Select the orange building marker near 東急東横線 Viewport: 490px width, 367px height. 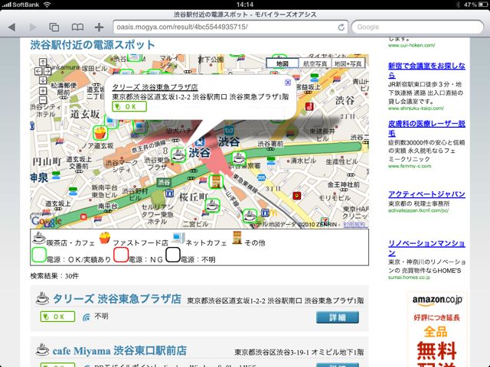coord(216,181)
